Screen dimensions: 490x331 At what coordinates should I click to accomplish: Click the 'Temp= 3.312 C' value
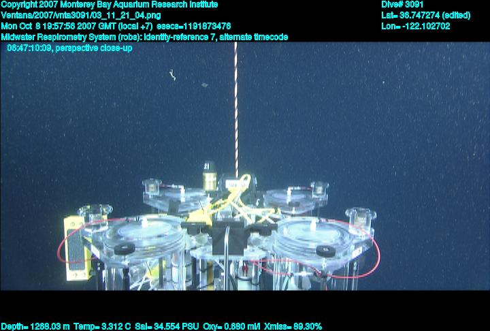point(102,327)
